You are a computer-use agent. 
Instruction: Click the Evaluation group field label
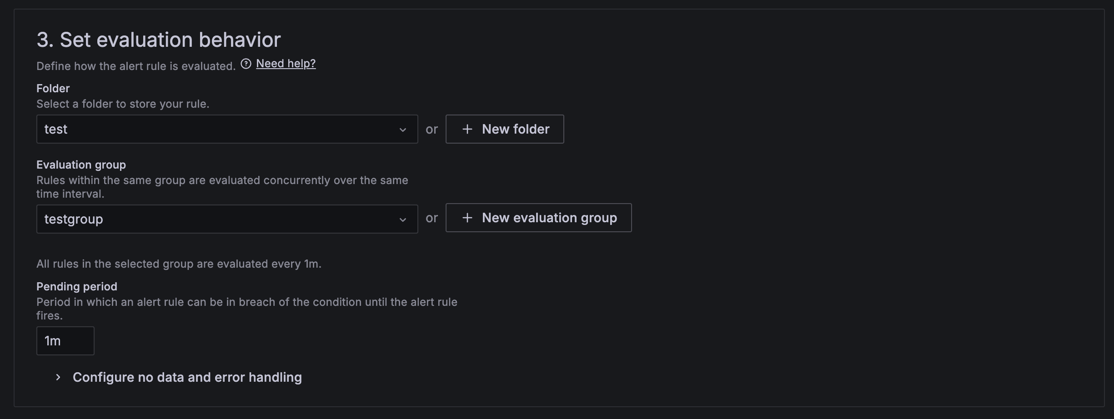81,165
